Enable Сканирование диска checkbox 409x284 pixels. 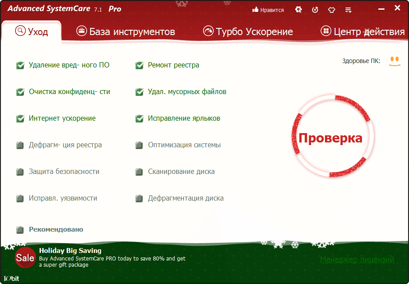click(139, 172)
